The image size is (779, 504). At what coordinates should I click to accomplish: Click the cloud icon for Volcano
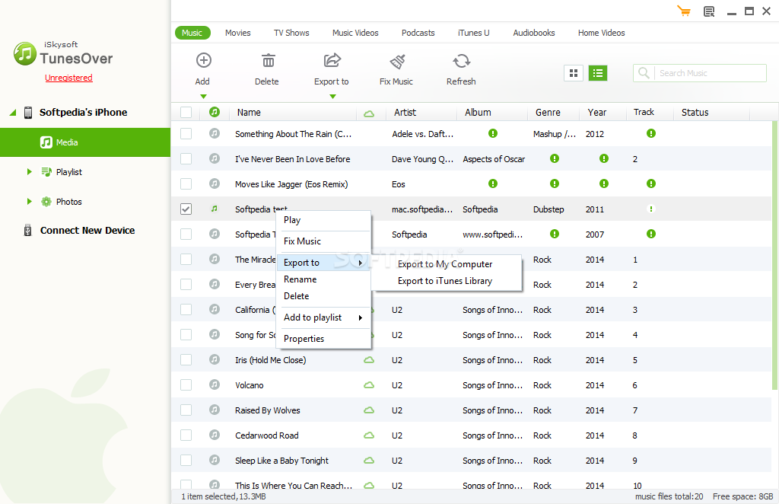coord(369,384)
